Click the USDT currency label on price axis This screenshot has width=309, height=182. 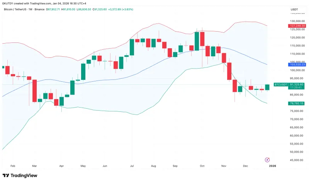(295, 9)
